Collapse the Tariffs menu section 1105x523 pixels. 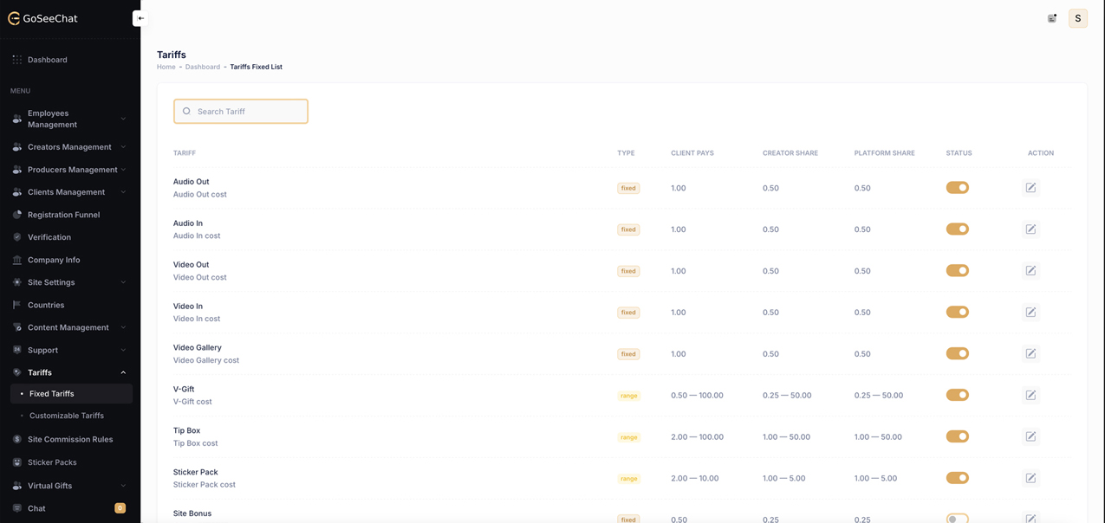(x=70, y=372)
